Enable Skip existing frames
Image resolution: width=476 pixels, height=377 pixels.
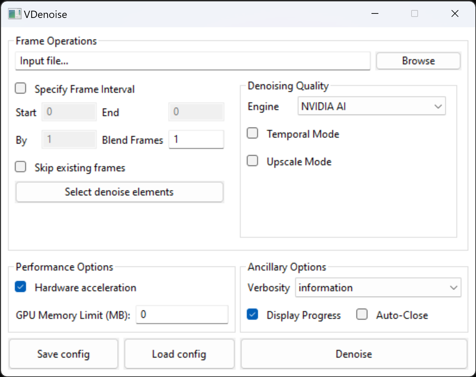coord(20,167)
